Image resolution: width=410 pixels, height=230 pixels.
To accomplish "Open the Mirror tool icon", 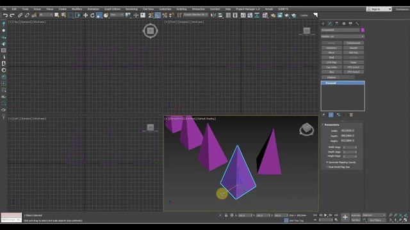I will click(x=213, y=15).
